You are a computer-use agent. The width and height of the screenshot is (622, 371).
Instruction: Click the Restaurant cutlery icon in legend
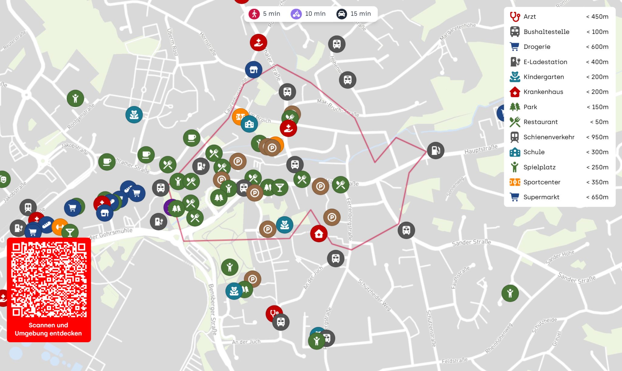pos(515,122)
